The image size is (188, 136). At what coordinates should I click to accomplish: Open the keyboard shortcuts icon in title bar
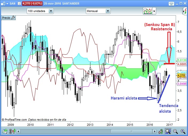click(x=171, y=3)
